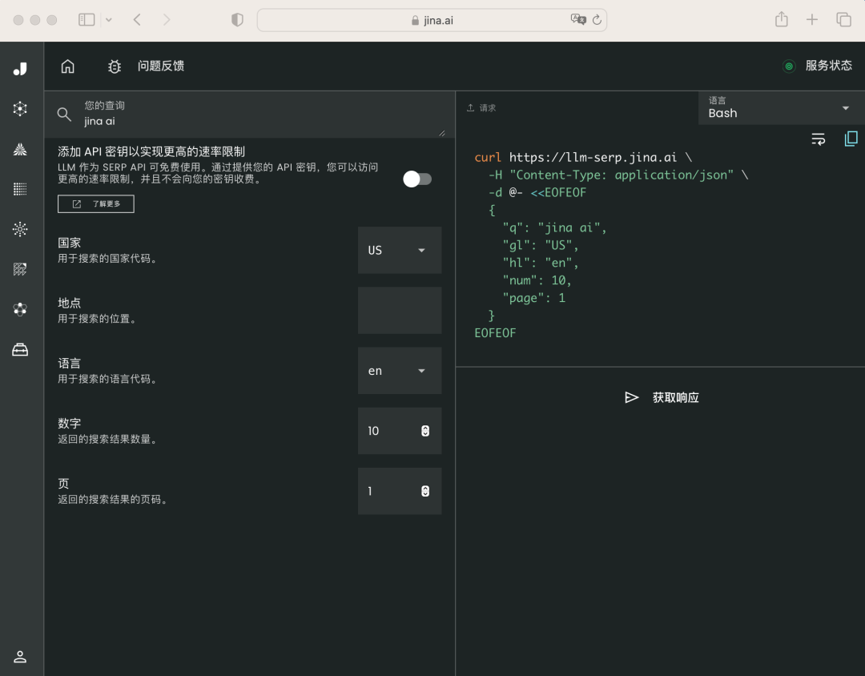Click the 问题反馈 link

coord(160,66)
